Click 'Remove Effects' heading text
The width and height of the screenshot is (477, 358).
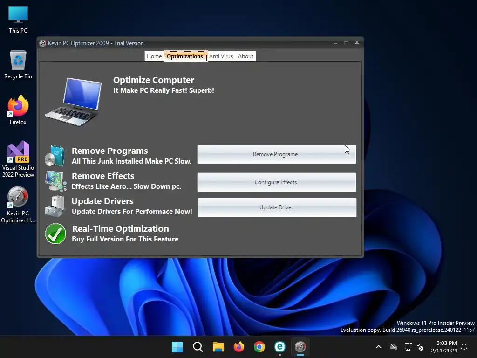click(103, 176)
